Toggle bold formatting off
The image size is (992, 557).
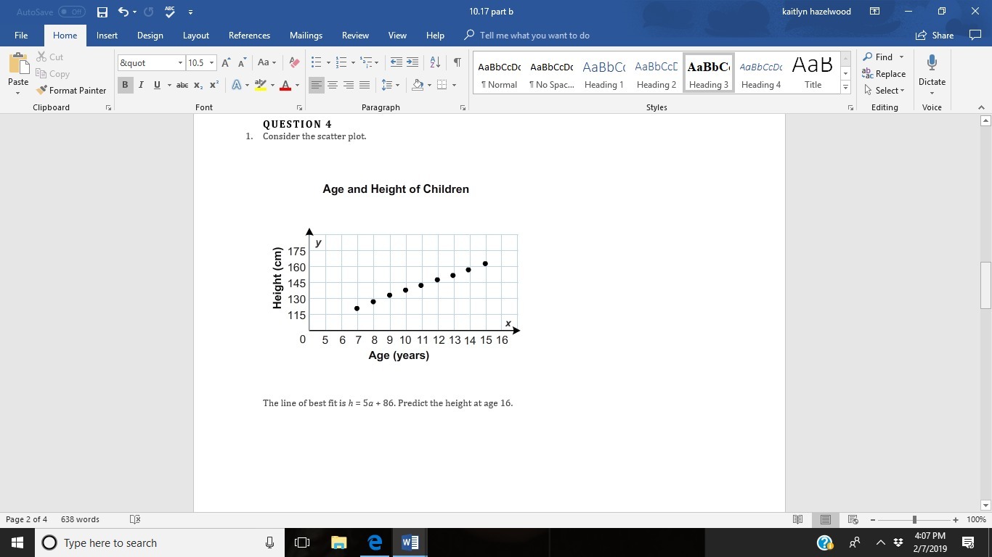[125, 85]
